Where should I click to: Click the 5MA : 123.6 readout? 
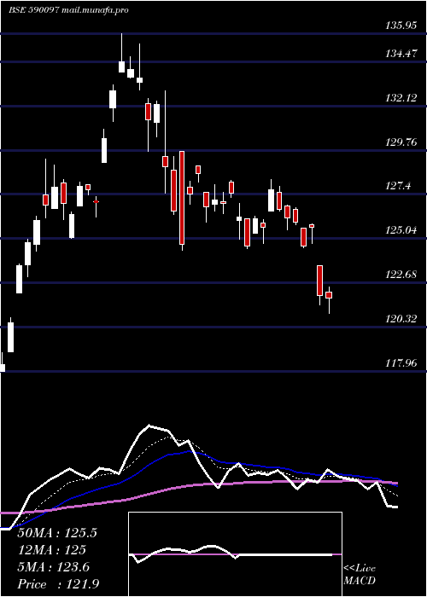(x=53, y=567)
